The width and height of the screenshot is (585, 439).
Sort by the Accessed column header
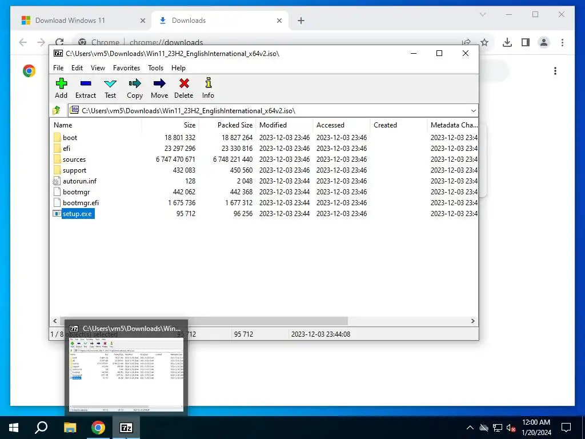(342, 125)
